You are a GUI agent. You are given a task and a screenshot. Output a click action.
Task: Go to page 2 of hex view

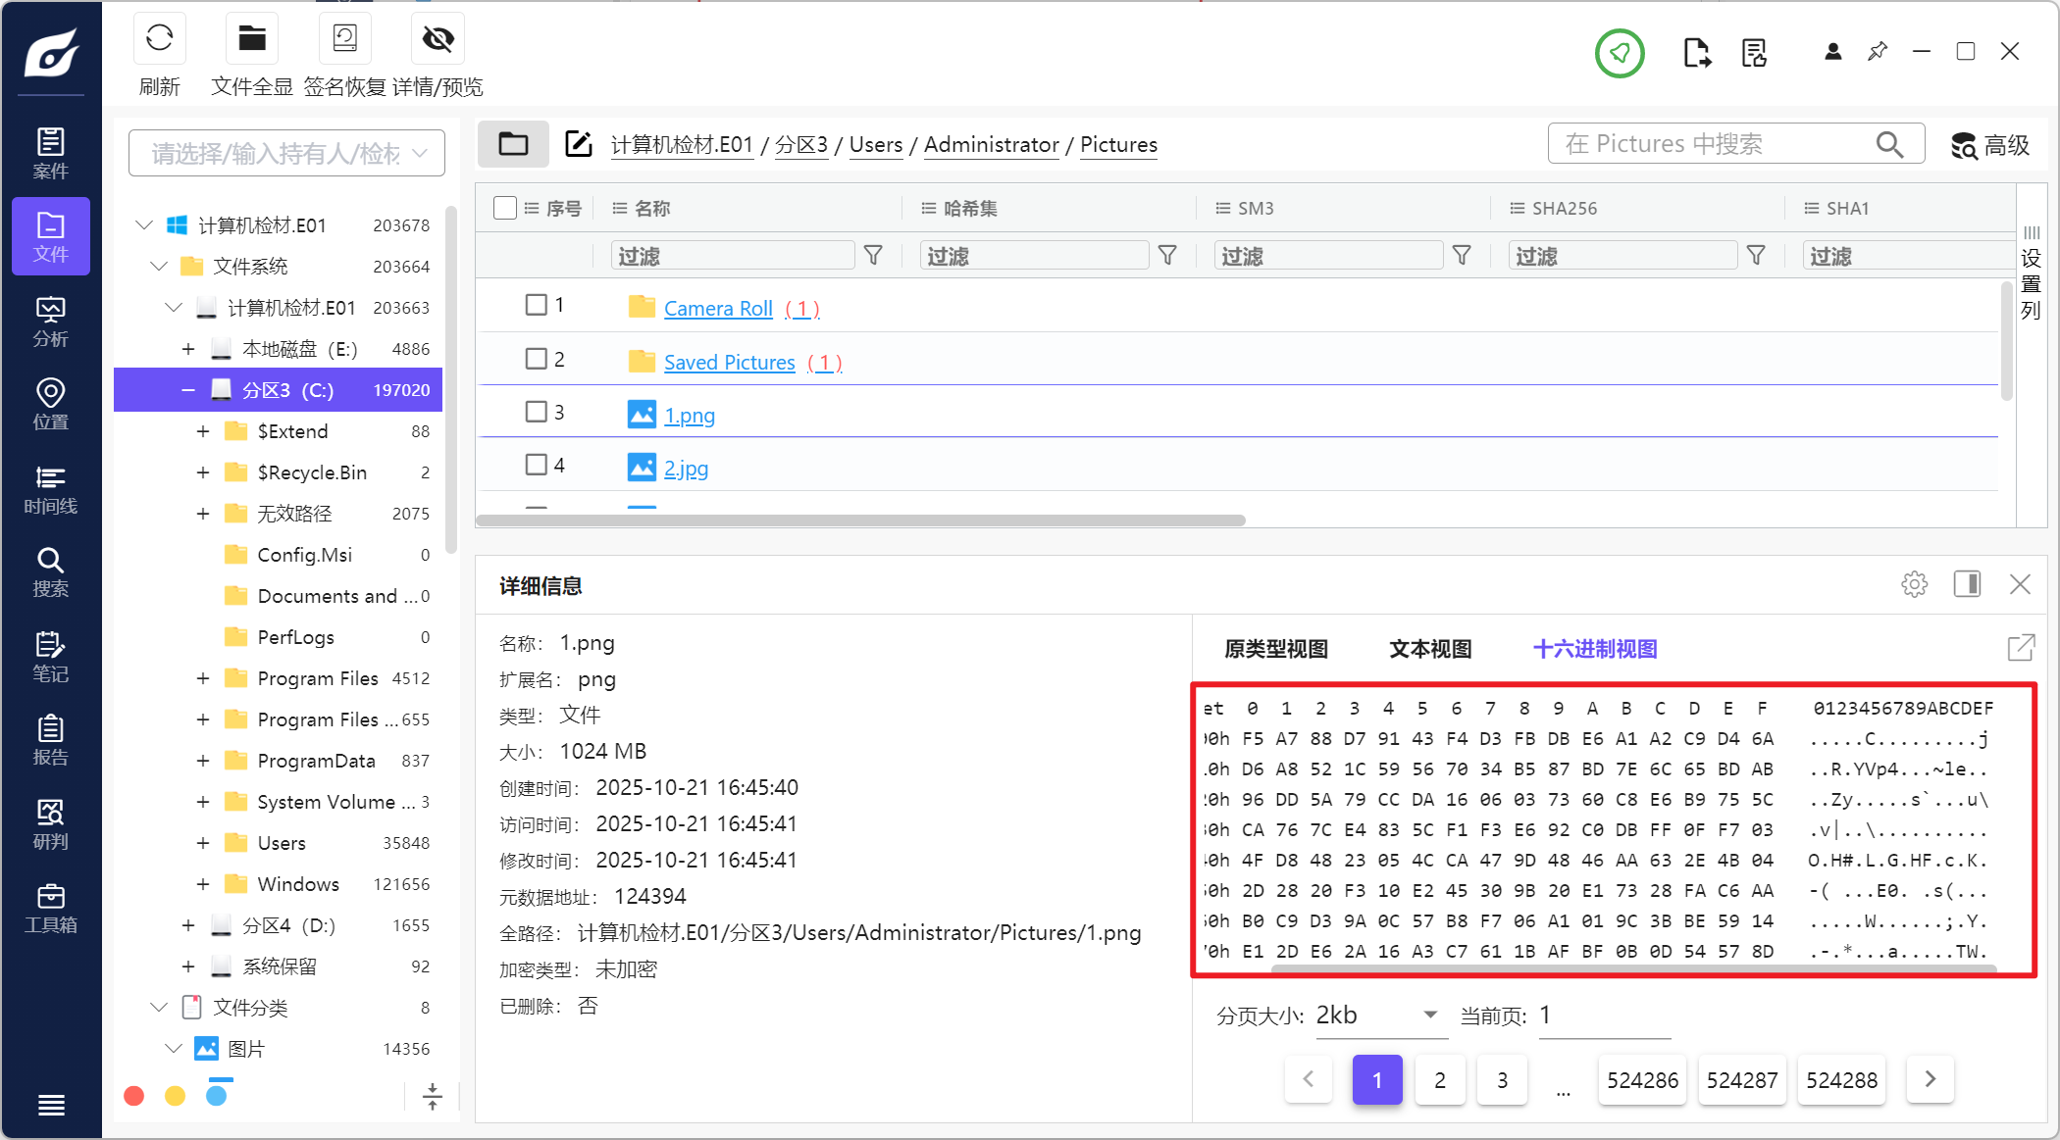pos(1439,1080)
